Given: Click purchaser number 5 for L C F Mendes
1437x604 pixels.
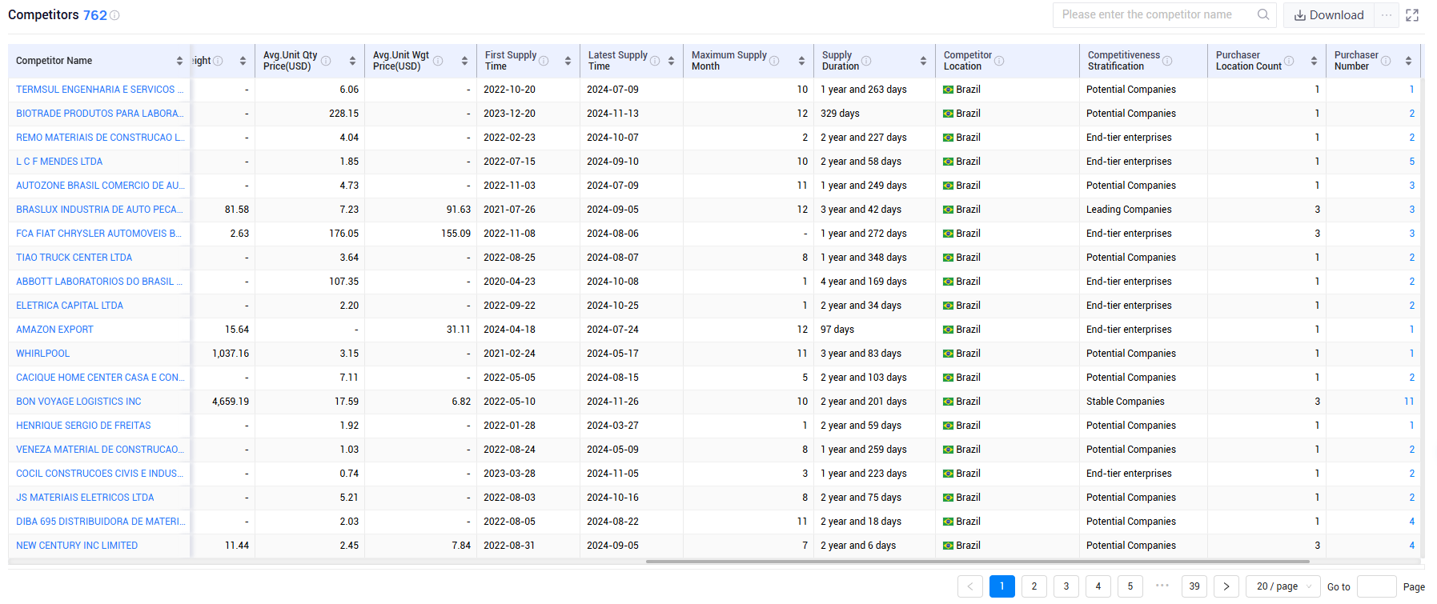Looking at the screenshot, I should coord(1412,162).
